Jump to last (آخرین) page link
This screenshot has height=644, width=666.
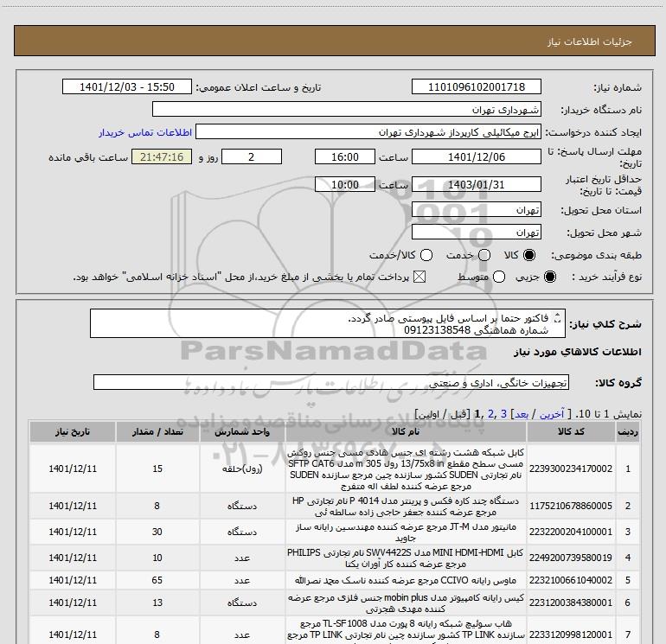(552, 414)
